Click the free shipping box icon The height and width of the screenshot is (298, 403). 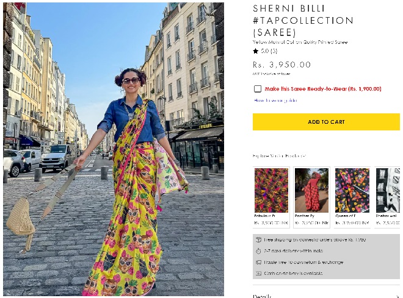point(259,239)
